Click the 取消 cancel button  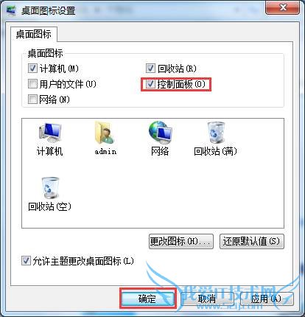[x=207, y=299]
